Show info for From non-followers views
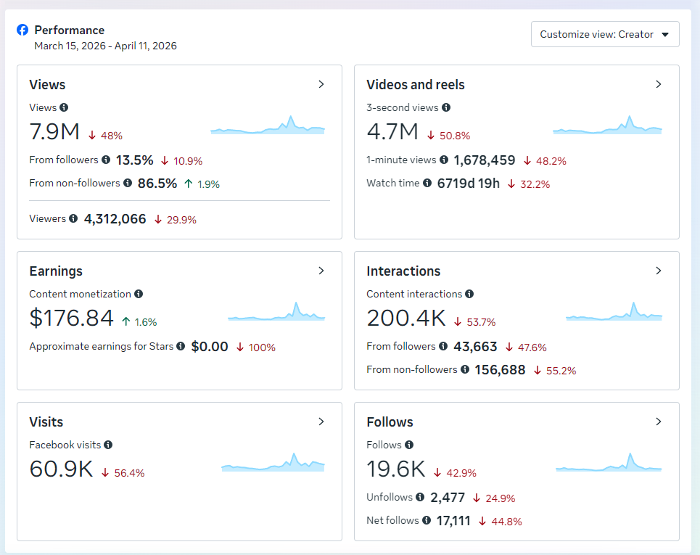700x555 pixels. click(128, 183)
